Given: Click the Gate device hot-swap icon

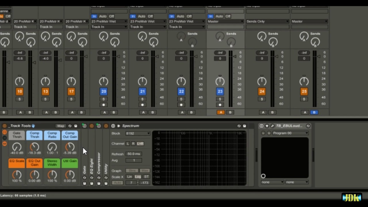Looking at the screenshot, I should (x=85, y=178).
